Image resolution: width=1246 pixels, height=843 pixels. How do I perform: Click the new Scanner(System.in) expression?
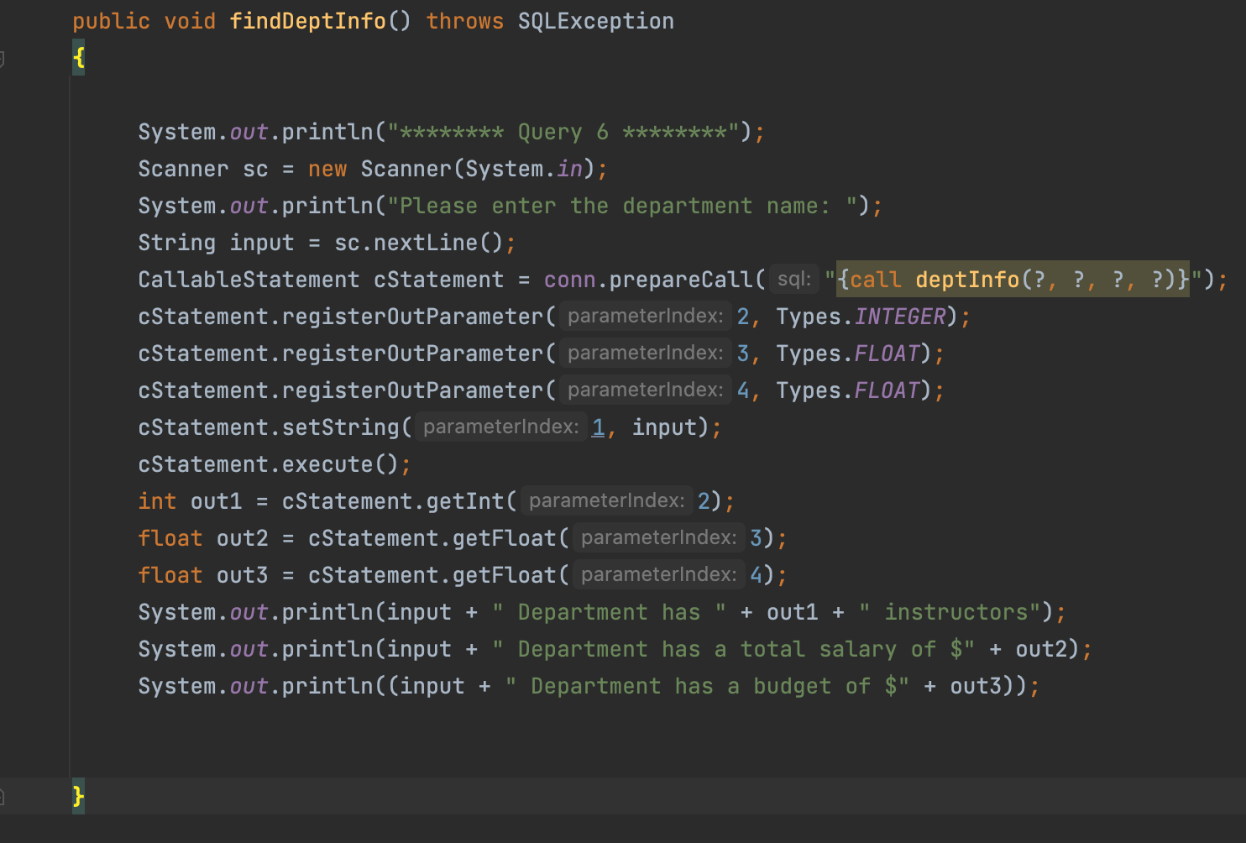(453, 168)
